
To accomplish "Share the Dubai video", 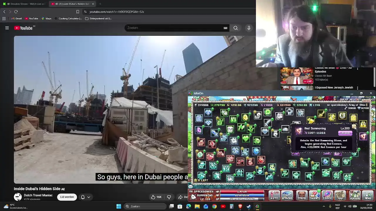I will coord(182,197).
